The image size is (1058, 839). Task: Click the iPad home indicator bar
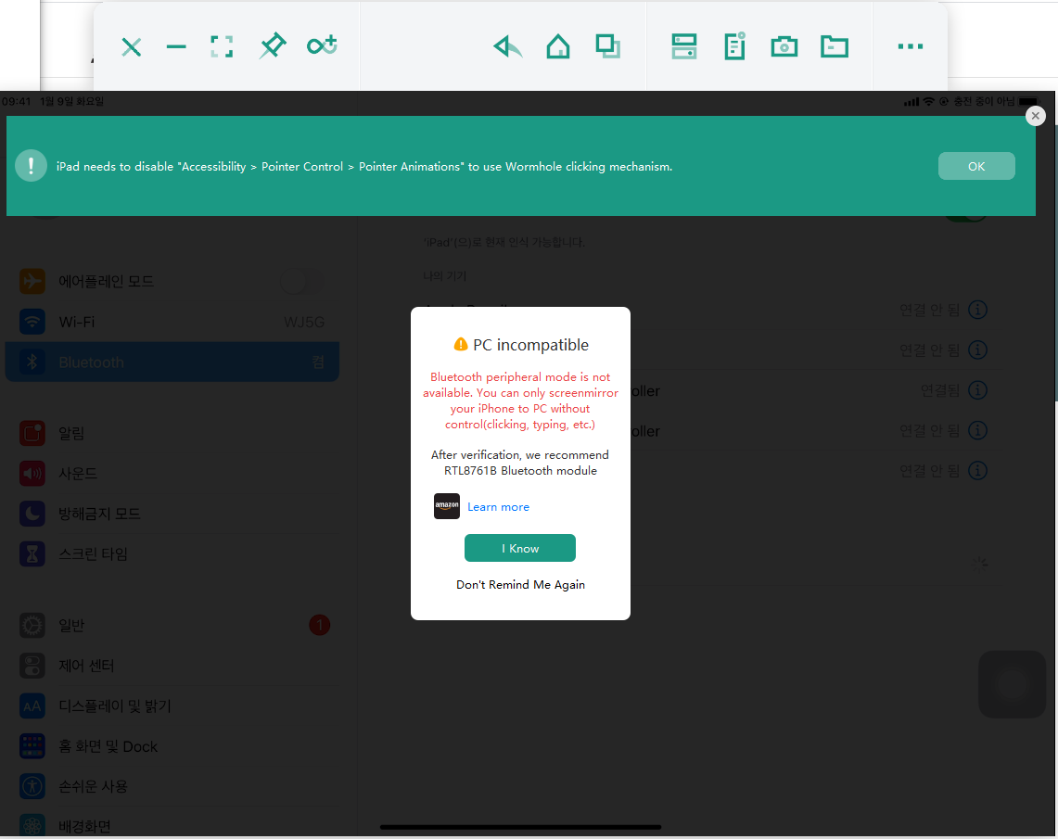tap(520, 827)
